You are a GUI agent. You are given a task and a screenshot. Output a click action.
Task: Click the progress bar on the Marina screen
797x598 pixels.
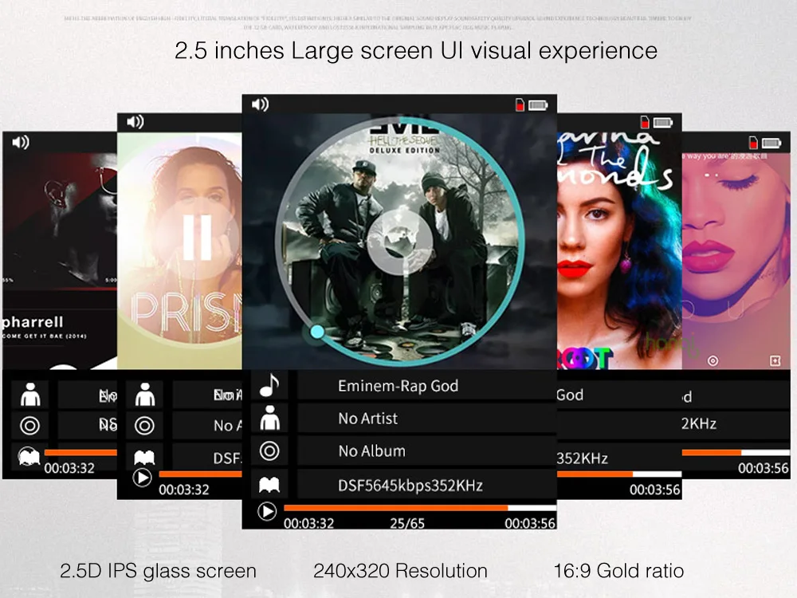tap(619, 474)
